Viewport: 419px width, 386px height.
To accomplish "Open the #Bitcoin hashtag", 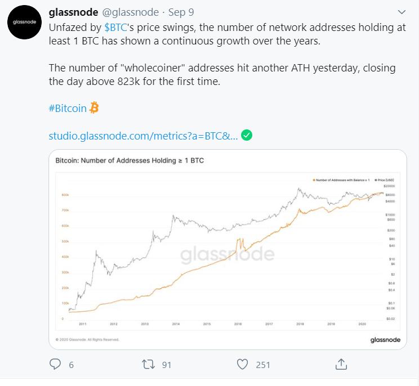I will (x=68, y=108).
